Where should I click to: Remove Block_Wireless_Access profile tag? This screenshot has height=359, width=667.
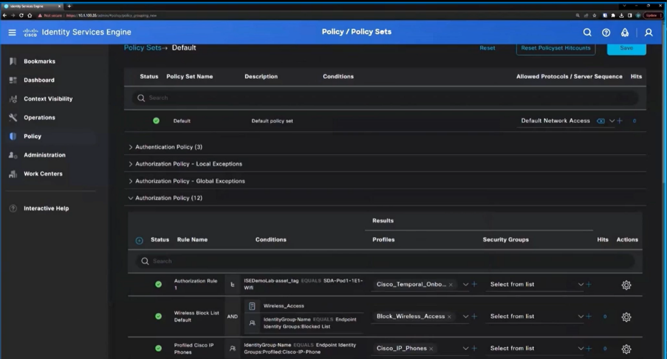point(450,317)
